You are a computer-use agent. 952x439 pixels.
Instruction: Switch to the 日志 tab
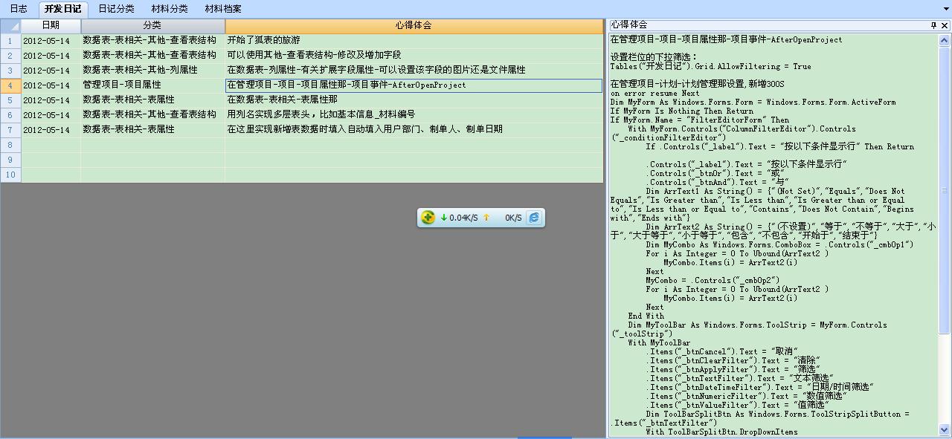coord(19,9)
